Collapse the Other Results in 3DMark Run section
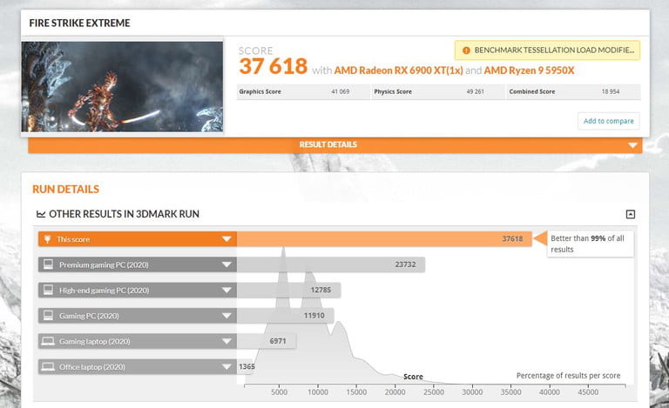This screenshot has height=408, width=669. click(630, 214)
